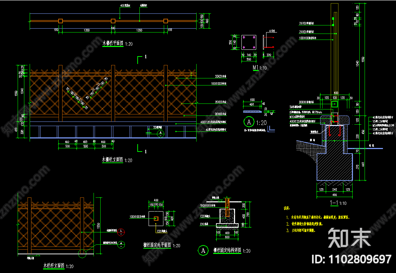Click the small detail circle at post base

(x=83, y=254)
